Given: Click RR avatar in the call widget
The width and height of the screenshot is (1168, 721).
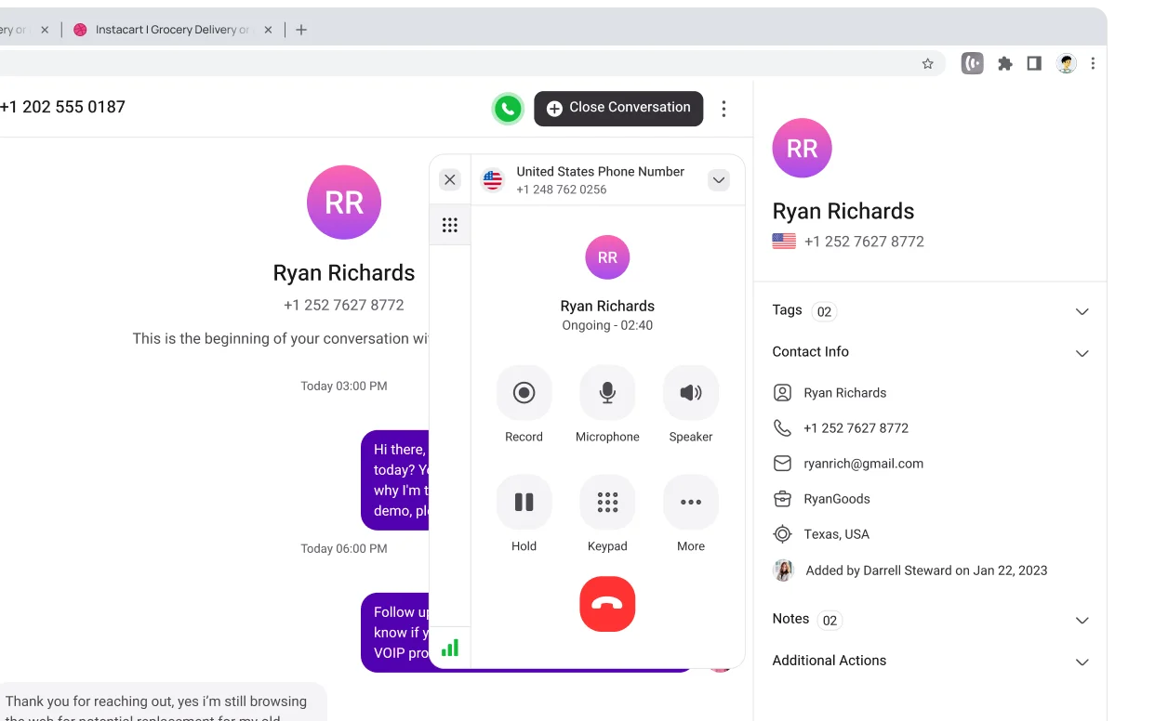Looking at the screenshot, I should 607,257.
